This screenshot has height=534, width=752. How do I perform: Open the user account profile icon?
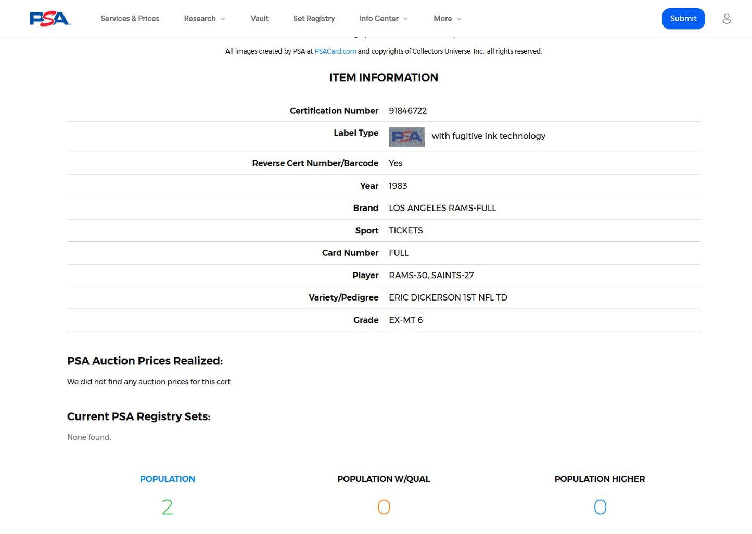[726, 19]
